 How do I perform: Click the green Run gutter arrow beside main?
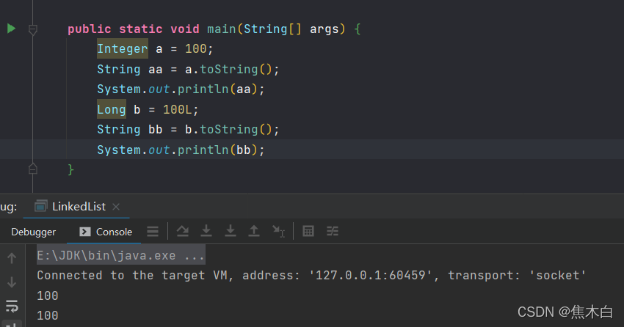click(11, 29)
